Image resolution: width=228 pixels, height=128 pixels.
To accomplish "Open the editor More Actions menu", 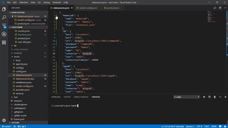I will [x=226, y=8].
